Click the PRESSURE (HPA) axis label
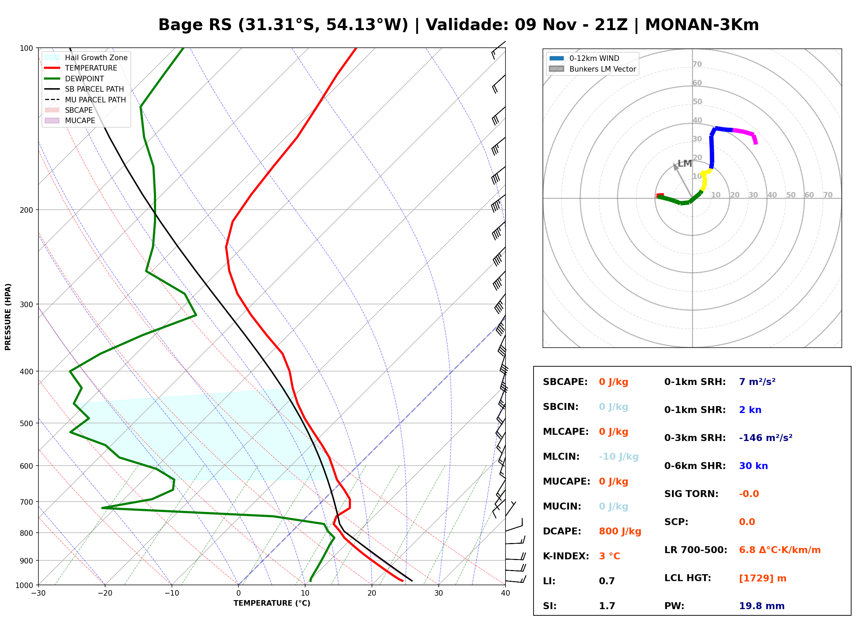Viewport: 856px width, 633px height. [8, 317]
